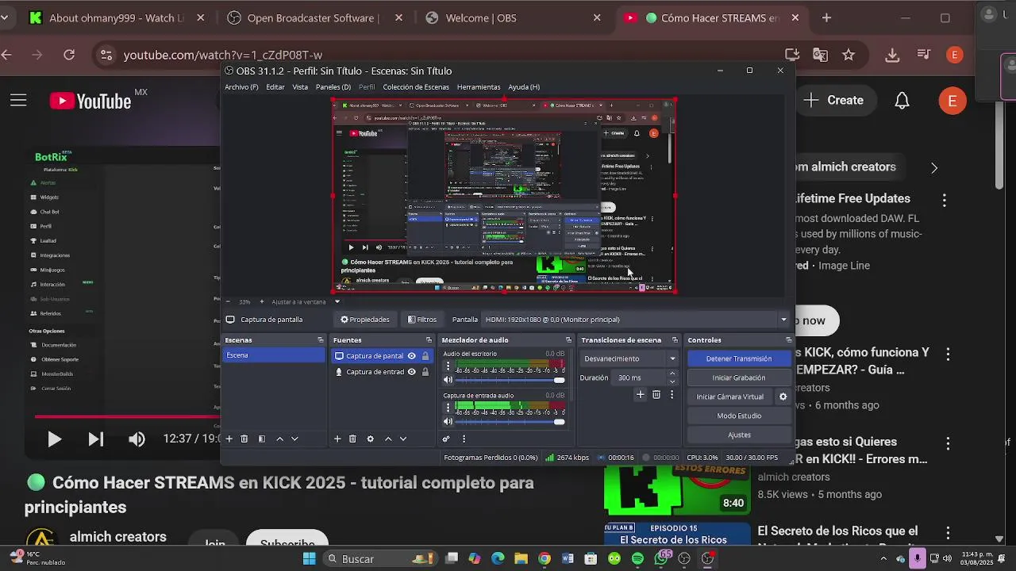Pop out the Mezclador de audio dock
Screen dimensions: 1016x571
pos(568,340)
